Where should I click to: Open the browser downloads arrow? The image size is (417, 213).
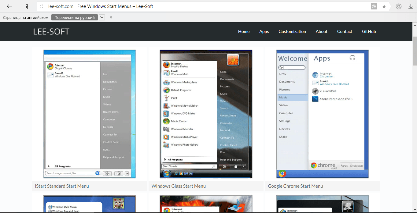411,6
